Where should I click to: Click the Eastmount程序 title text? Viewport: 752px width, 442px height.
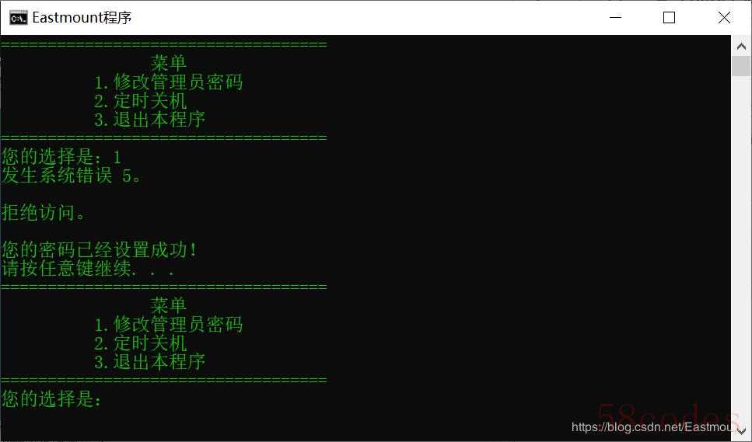(x=82, y=18)
